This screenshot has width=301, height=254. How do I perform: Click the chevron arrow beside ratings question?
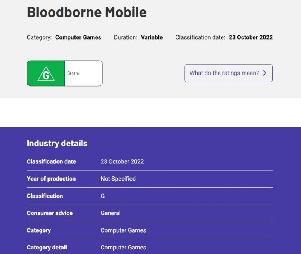click(x=265, y=73)
